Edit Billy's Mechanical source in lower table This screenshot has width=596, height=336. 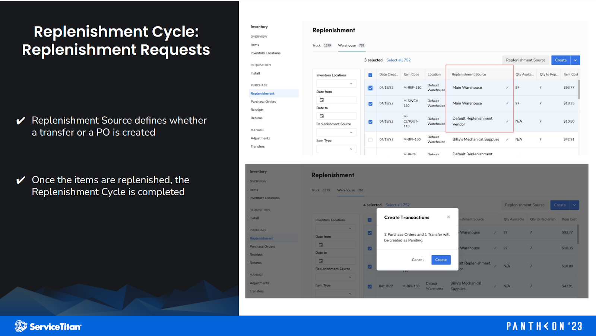pyautogui.click(x=495, y=286)
